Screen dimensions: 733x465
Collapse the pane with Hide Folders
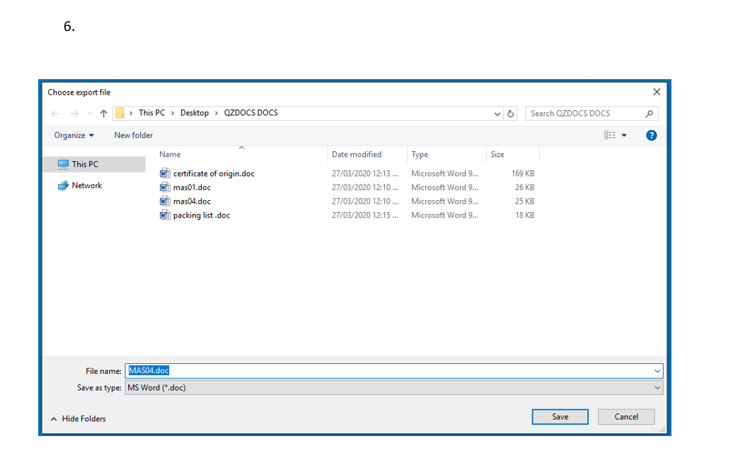click(78, 419)
